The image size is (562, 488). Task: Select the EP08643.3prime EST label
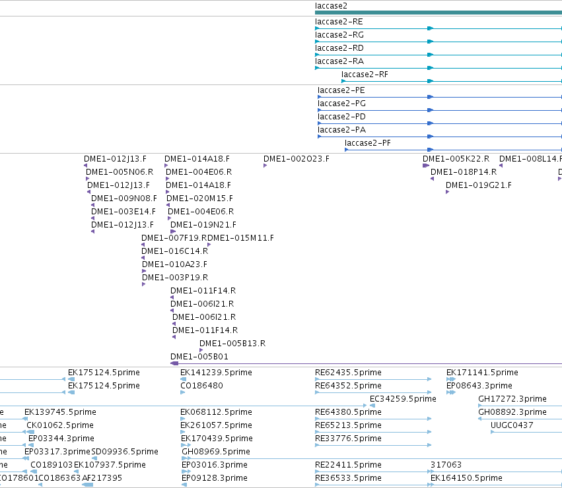click(x=479, y=386)
